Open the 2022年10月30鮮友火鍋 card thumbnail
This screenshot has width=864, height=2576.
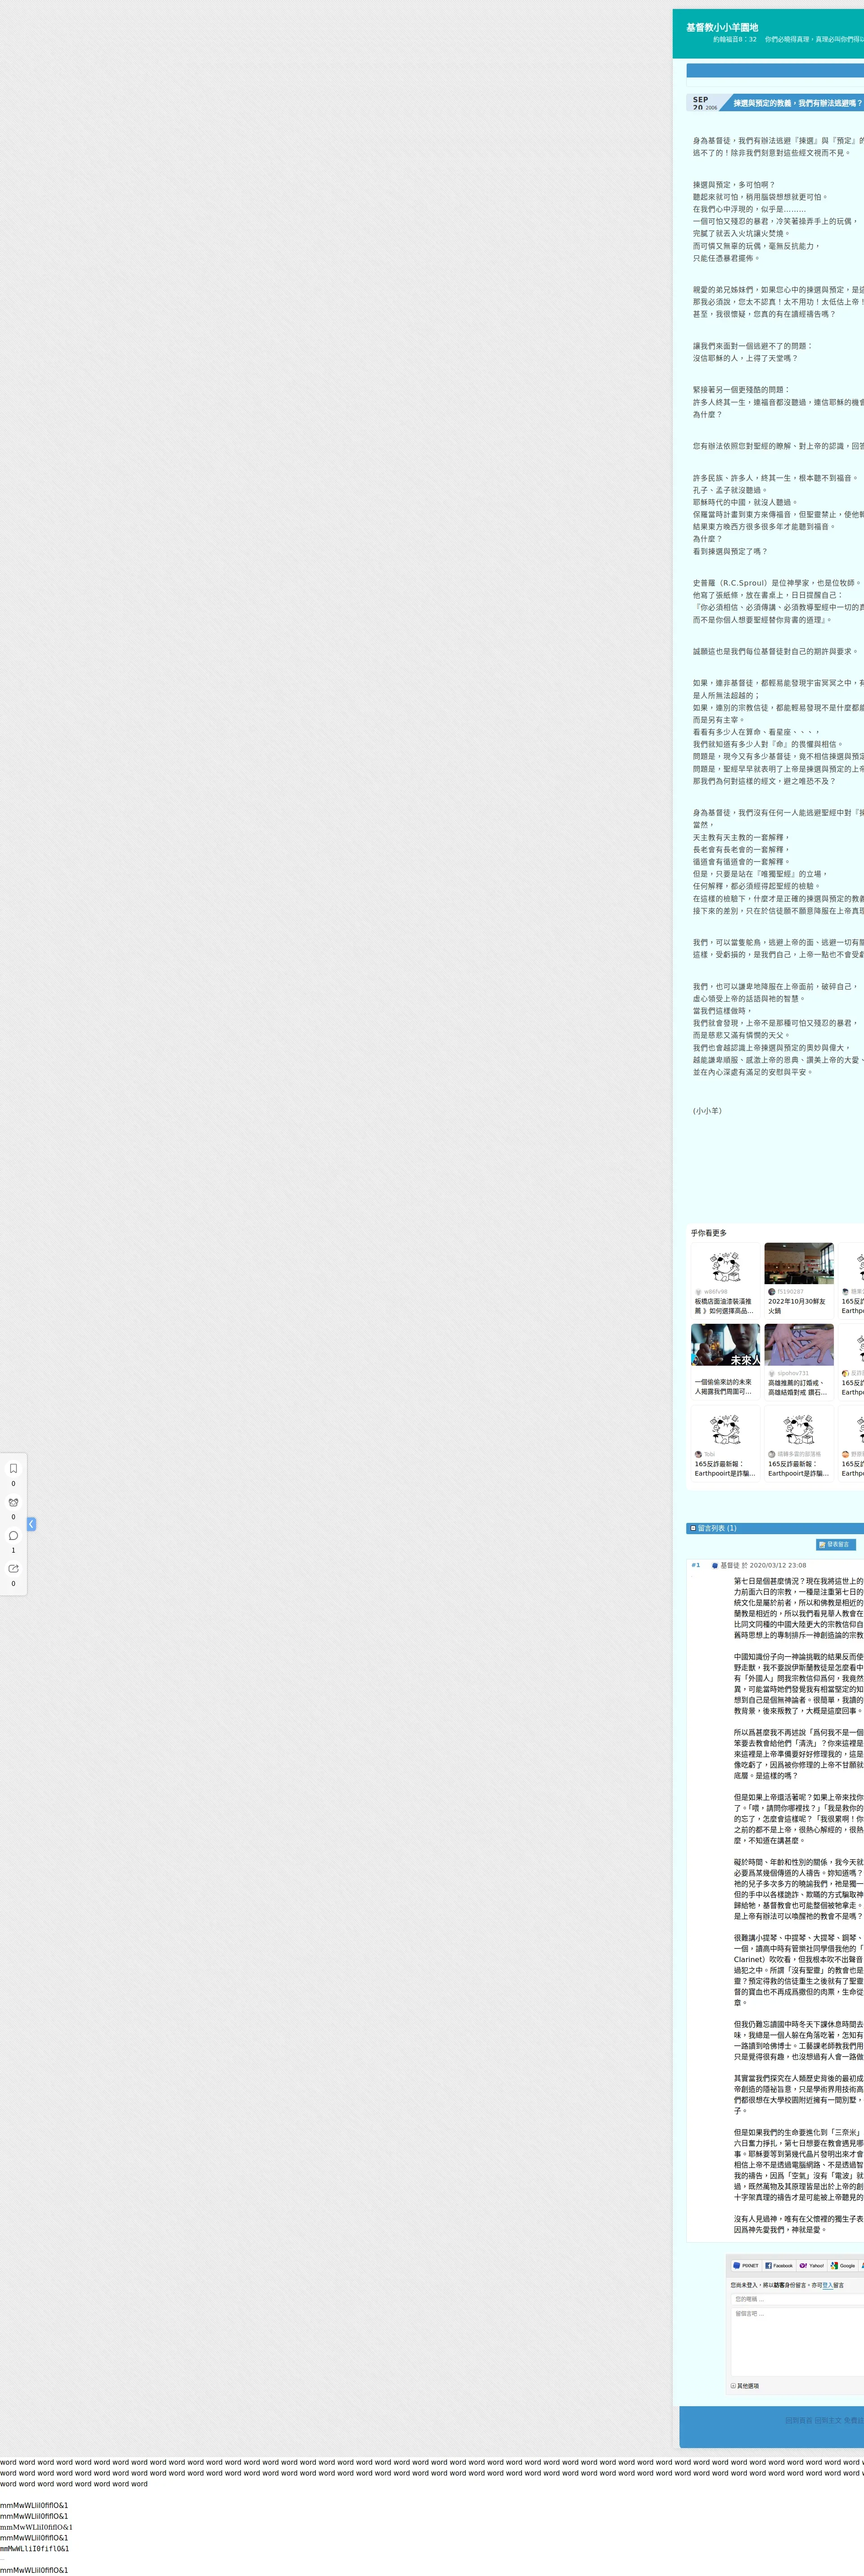click(x=798, y=1263)
